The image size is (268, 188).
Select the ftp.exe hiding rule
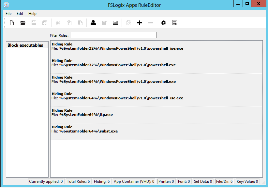(156, 115)
